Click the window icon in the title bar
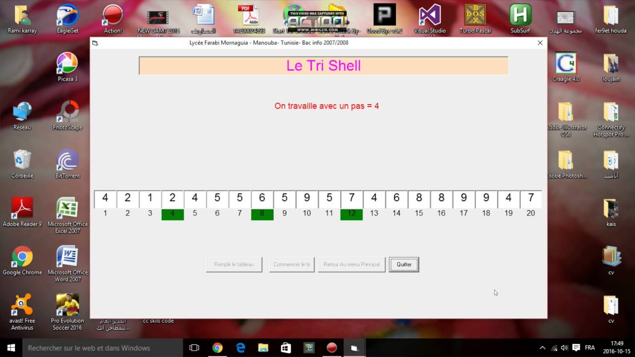The height and width of the screenshot is (357, 635). pyautogui.click(x=95, y=43)
